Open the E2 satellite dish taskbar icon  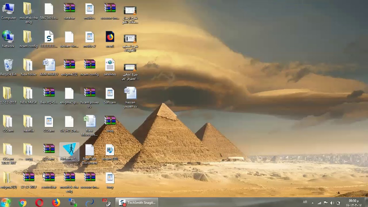point(107,203)
